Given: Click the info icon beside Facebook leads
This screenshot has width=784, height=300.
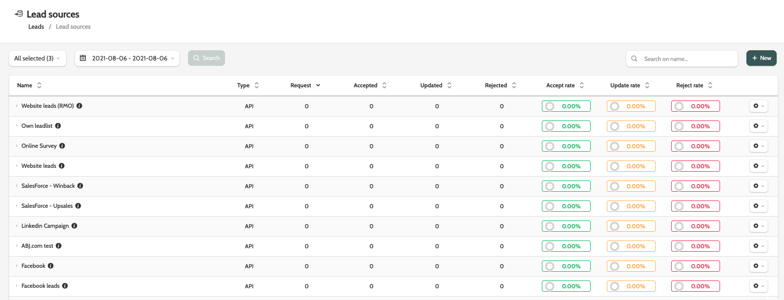Looking at the screenshot, I should [x=65, y=286].
